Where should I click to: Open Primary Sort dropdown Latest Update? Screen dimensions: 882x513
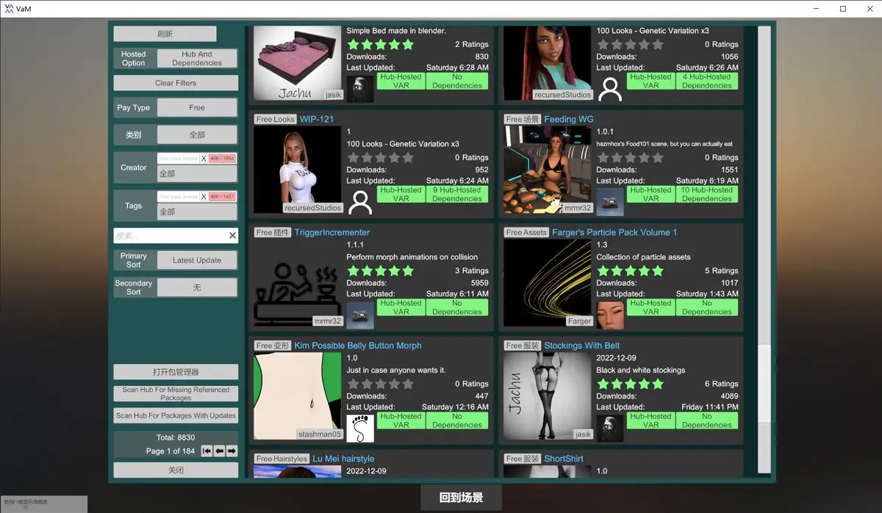tap(197, 260)
